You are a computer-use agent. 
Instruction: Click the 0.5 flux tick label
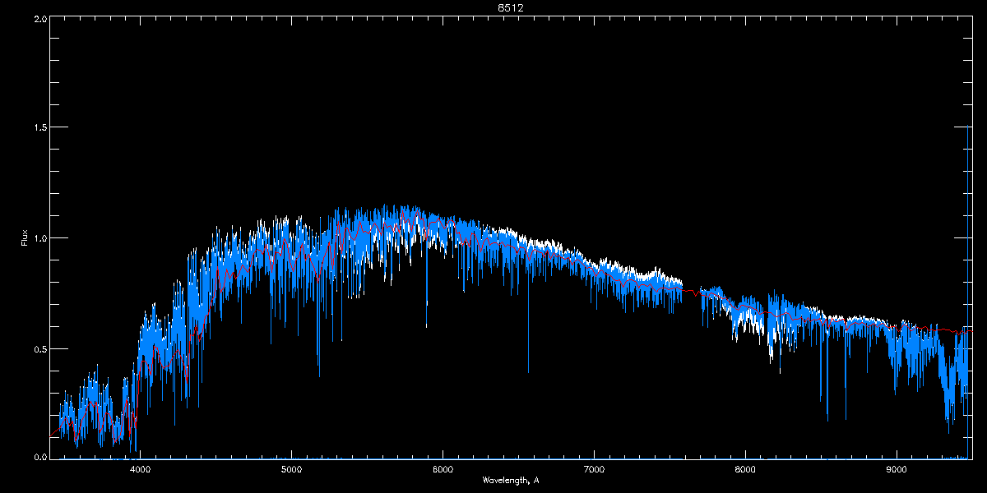pyautogui.click(x=39, y=348)
